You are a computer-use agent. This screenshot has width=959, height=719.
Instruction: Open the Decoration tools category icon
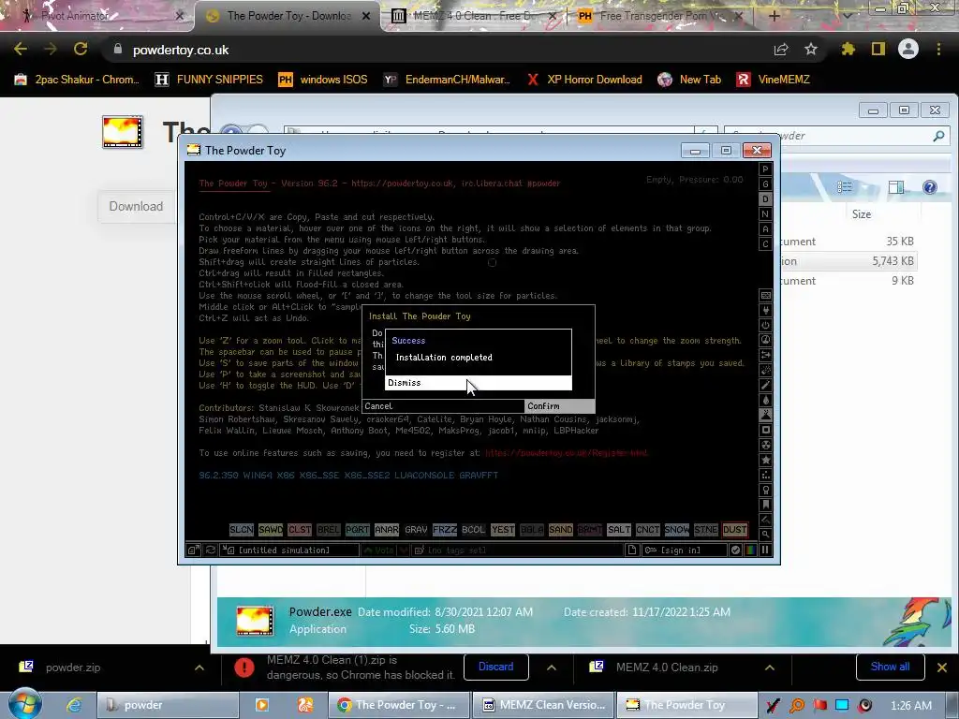tap(765, 520)
